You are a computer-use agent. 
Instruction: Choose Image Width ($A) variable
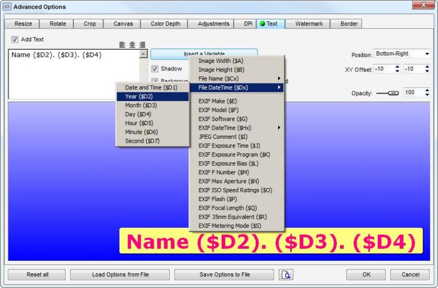point(237,61)
